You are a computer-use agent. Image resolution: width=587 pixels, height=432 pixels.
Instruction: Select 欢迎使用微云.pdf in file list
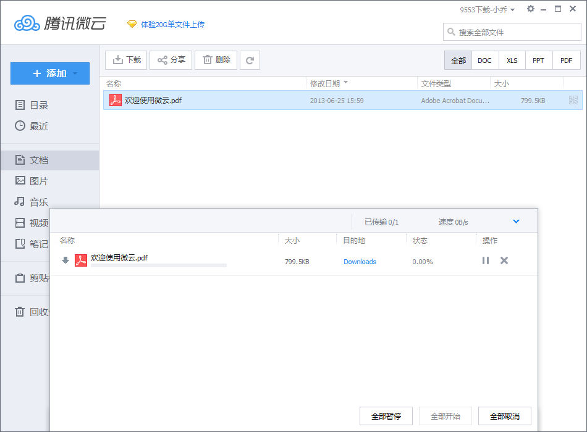pyautogui.click(x=342, y=100)
